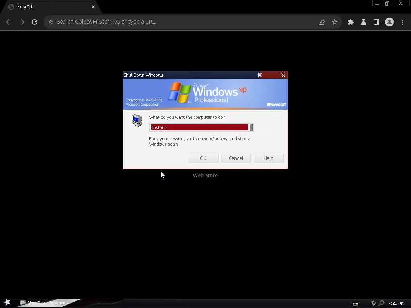
Task: Open the Restart action dropdown
Action: click(x=251, y=127)
